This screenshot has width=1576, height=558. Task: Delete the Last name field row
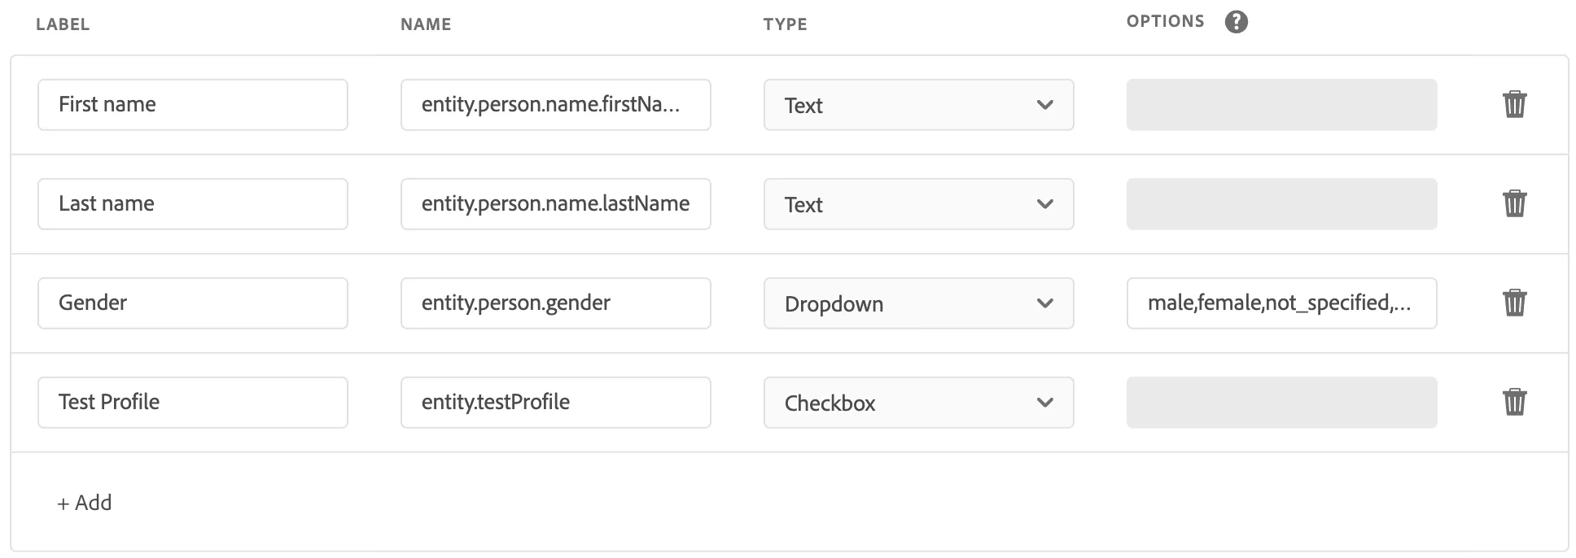pos(1514,203)
